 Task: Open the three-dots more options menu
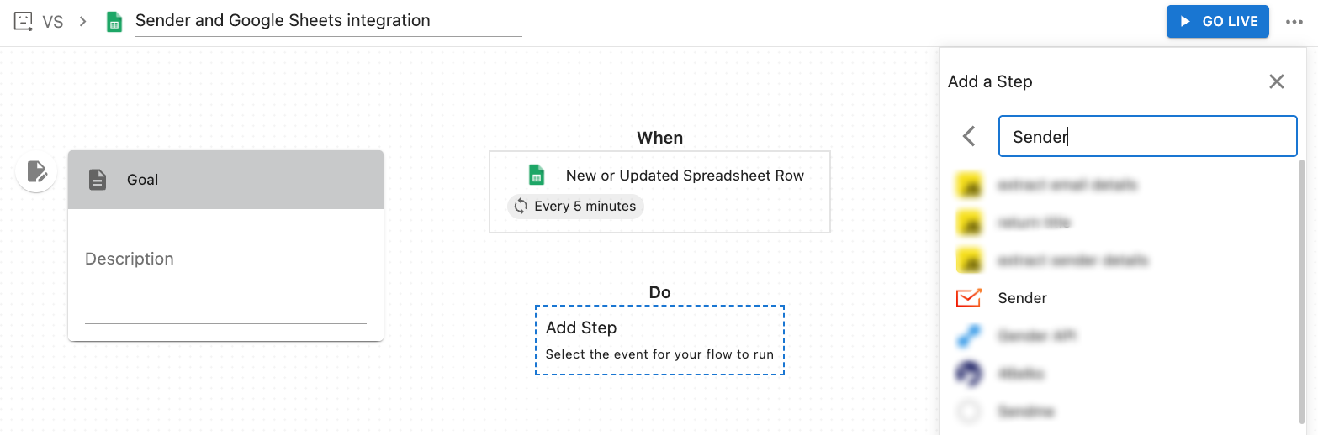1294,22
